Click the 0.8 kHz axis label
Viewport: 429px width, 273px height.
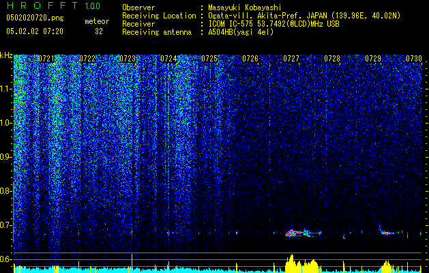(6, 191)
